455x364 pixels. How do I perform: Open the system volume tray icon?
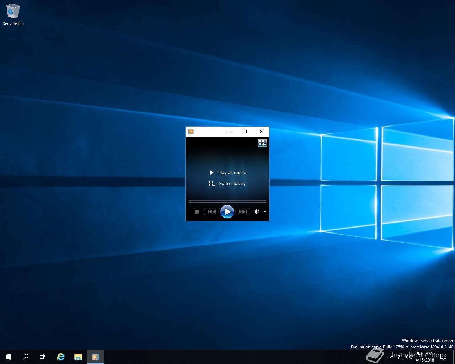tap(409, 357)
